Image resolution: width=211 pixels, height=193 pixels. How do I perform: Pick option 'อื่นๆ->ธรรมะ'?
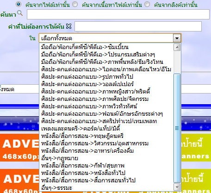106,188
